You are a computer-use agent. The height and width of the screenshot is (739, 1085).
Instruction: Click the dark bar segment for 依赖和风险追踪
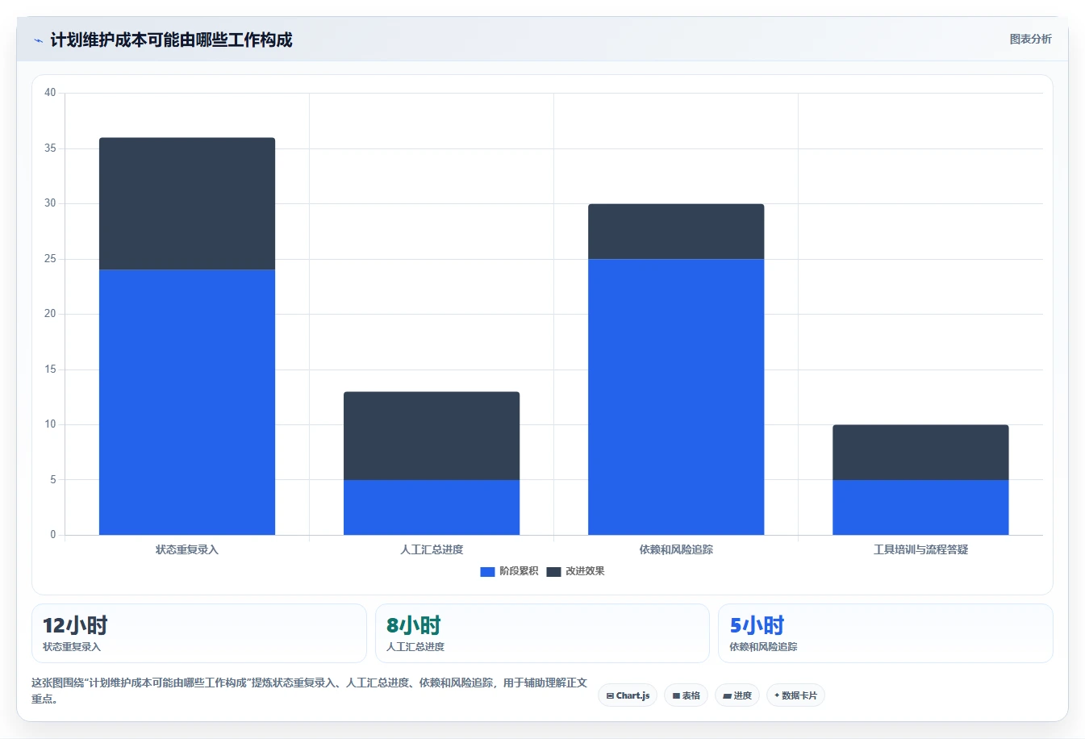676,232
